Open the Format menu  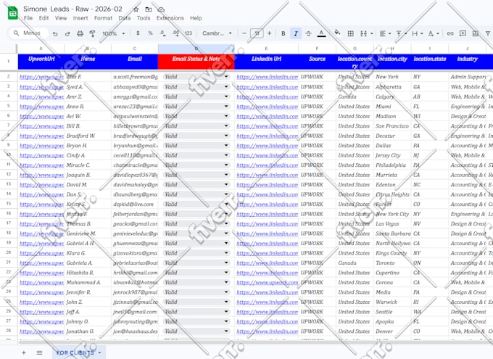pos(103,18)
